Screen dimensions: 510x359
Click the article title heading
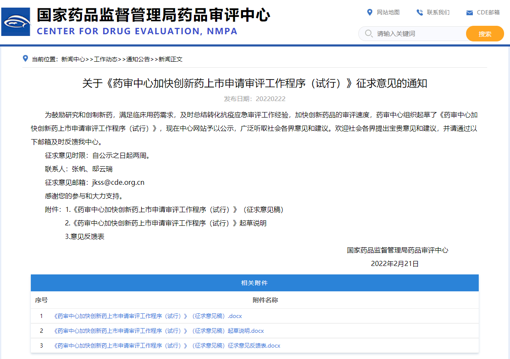(x=255, y=83)
